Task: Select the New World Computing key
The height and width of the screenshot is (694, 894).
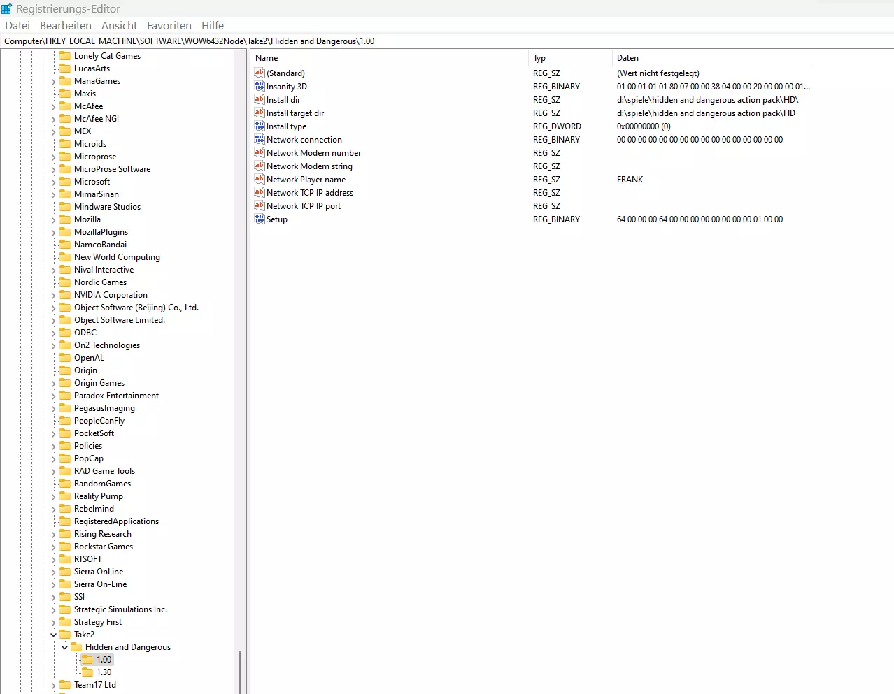Action: coord(117,256)
